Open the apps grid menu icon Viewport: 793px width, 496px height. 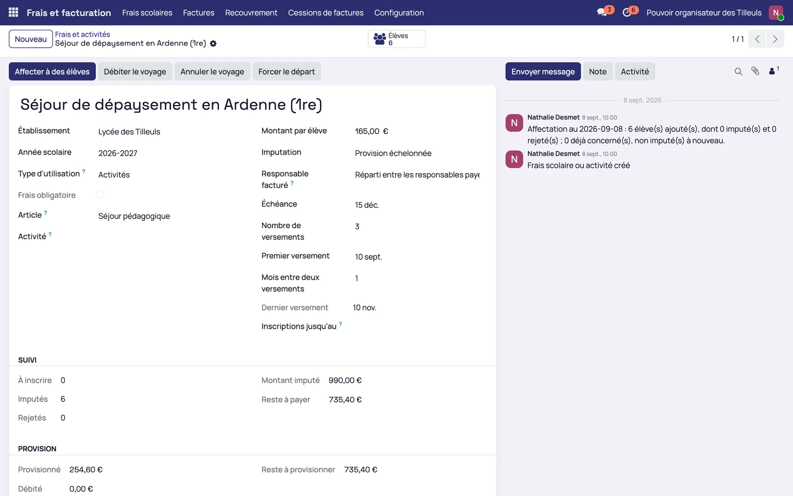click(x=13, y=12)
